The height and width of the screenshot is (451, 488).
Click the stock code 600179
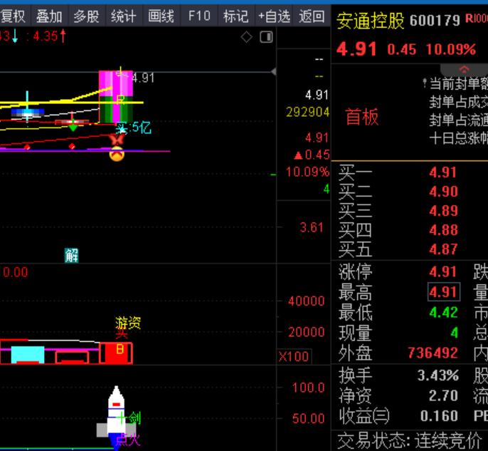click(435, 21)
